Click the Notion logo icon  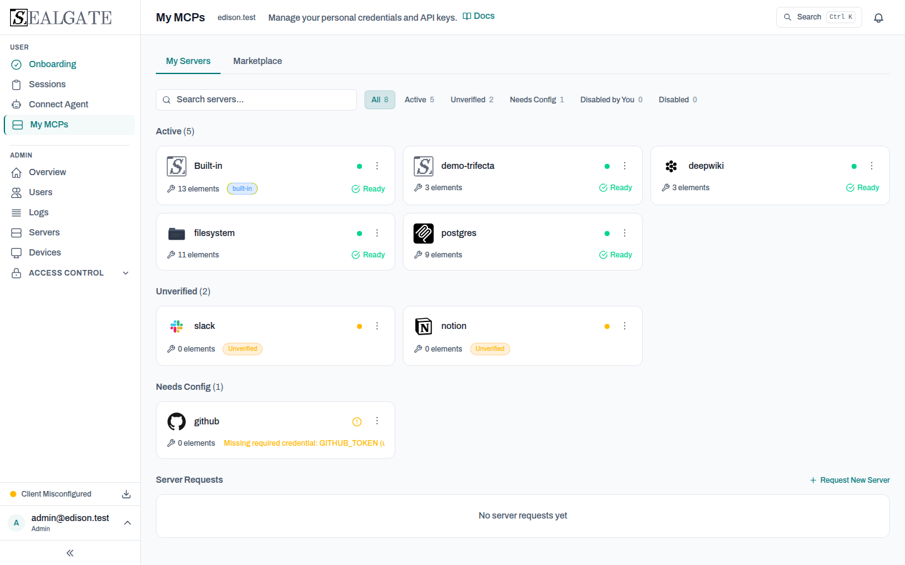click(424, 326)
